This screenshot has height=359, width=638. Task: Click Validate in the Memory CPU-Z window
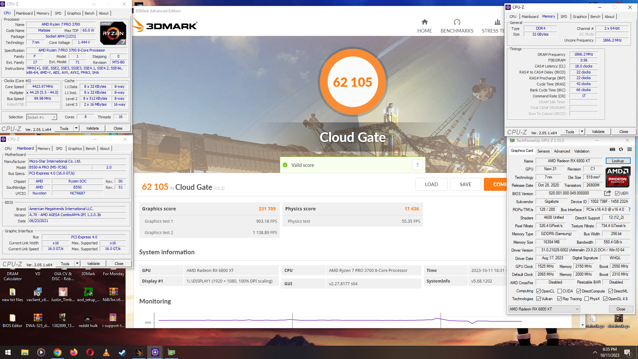tap(598, 132)
